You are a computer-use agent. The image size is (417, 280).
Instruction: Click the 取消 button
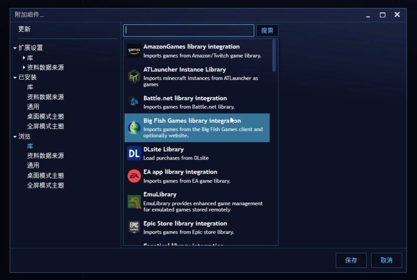click(386, 260)
